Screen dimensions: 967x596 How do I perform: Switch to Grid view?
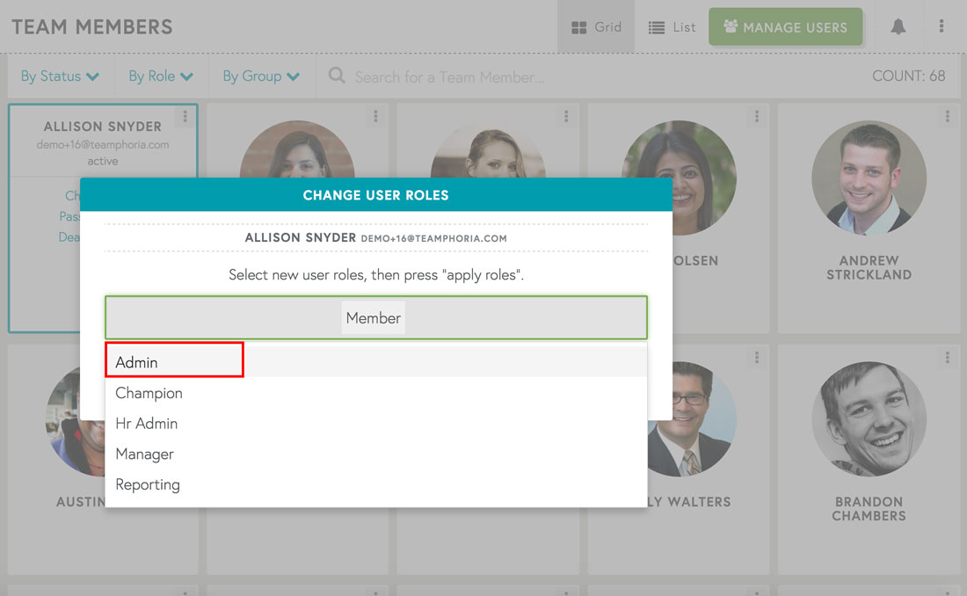(x=596, y=26)
